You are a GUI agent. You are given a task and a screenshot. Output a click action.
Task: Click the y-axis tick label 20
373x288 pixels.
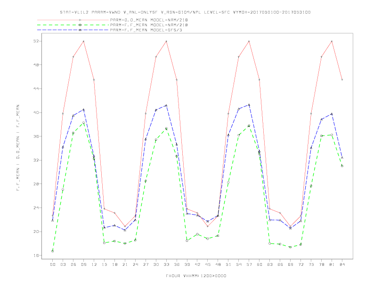36,232
